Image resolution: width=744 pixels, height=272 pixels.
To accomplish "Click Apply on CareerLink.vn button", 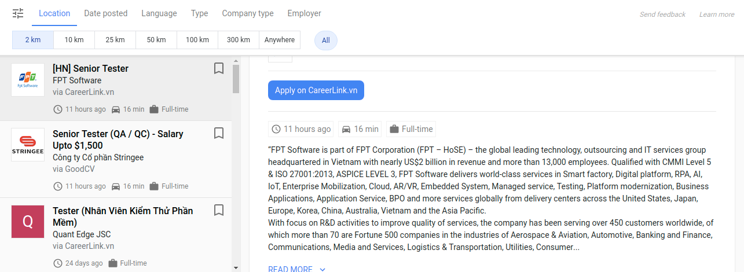I will coord(316,90).
